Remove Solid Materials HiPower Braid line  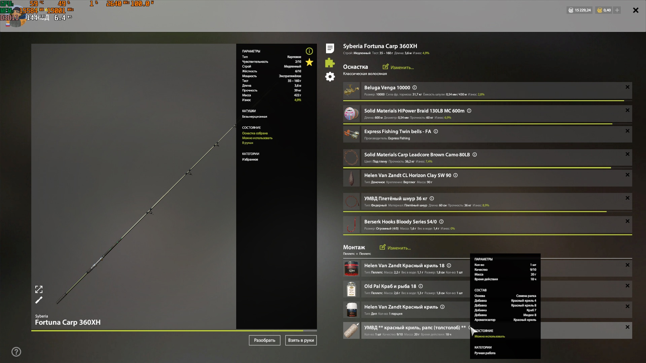[x=627, y=110]
